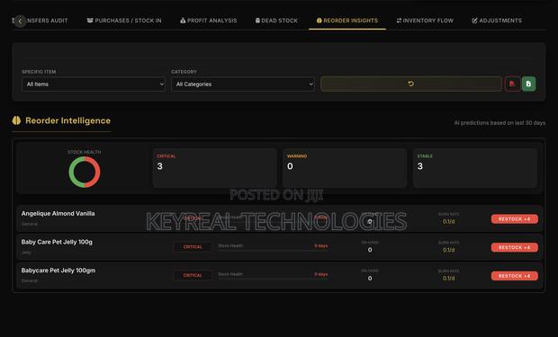This screenshot has height=337, width=558.
Task: Select the Critical count card
Action: [x=214, y=168]
